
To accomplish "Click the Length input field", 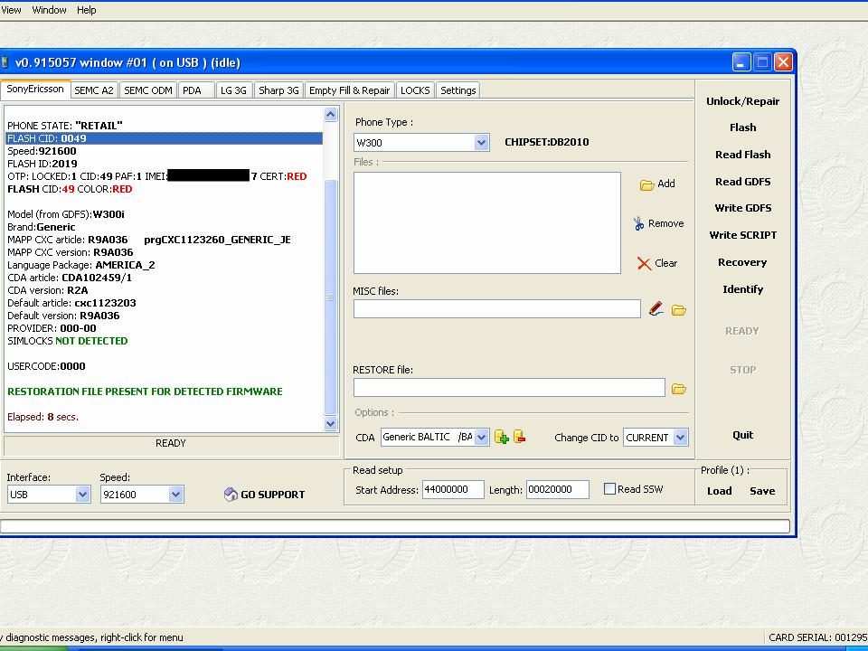I will (x=558, y=489).
